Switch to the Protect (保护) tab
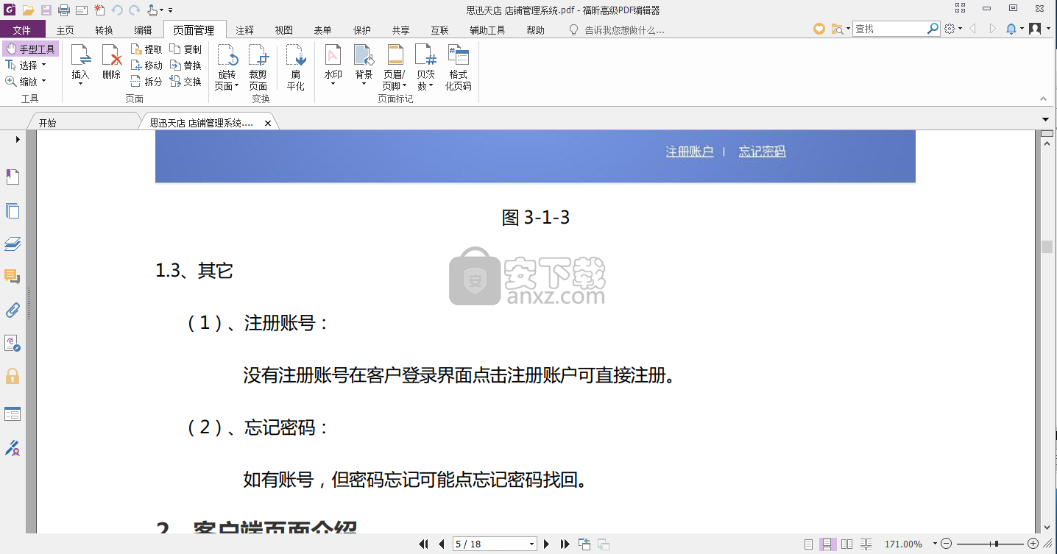The height and width of the screenshot is (554, 1057). pos(361,30)
